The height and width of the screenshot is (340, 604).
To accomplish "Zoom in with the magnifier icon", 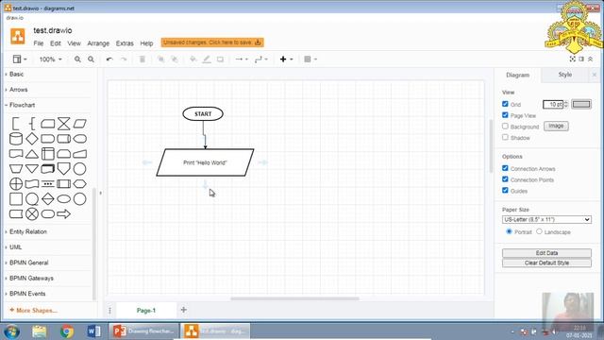I will [x=77, y=59].
